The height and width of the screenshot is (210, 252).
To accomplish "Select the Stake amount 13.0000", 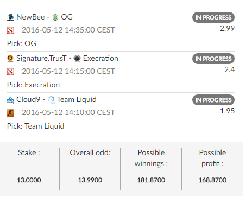I will (x=29, y=180).
